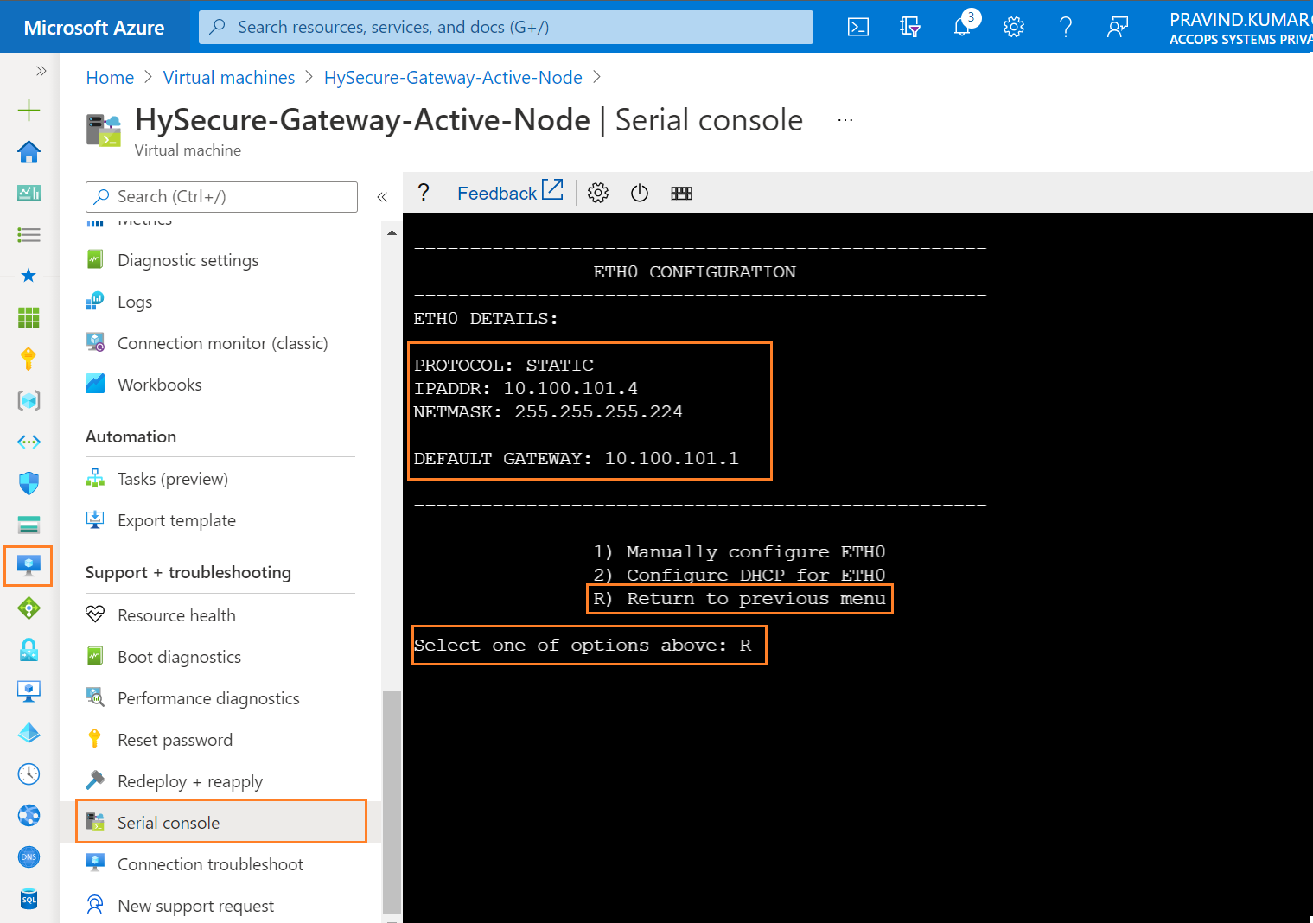Open the clock icon in sidebar
The width and height of the screenshot is (1313, 923).
pos(29,773)
